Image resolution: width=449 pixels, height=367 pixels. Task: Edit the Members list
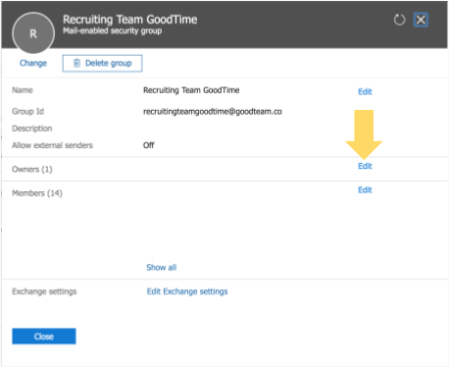point(365,190)
